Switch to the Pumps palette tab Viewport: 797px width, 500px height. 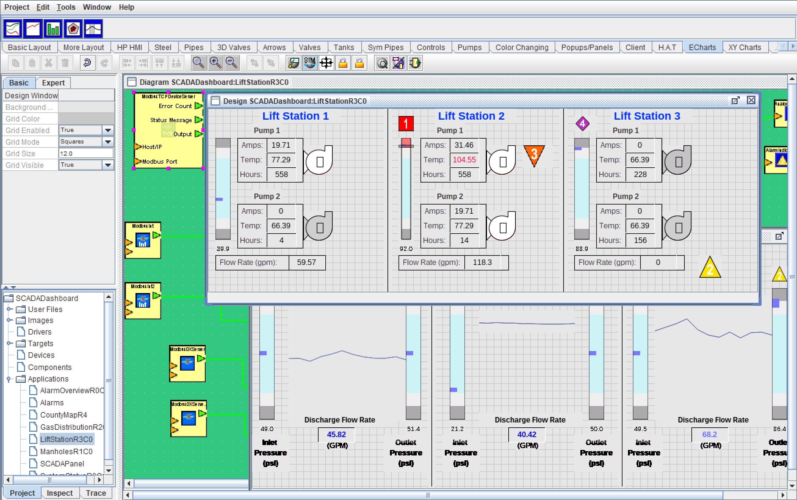click(469, 47)
